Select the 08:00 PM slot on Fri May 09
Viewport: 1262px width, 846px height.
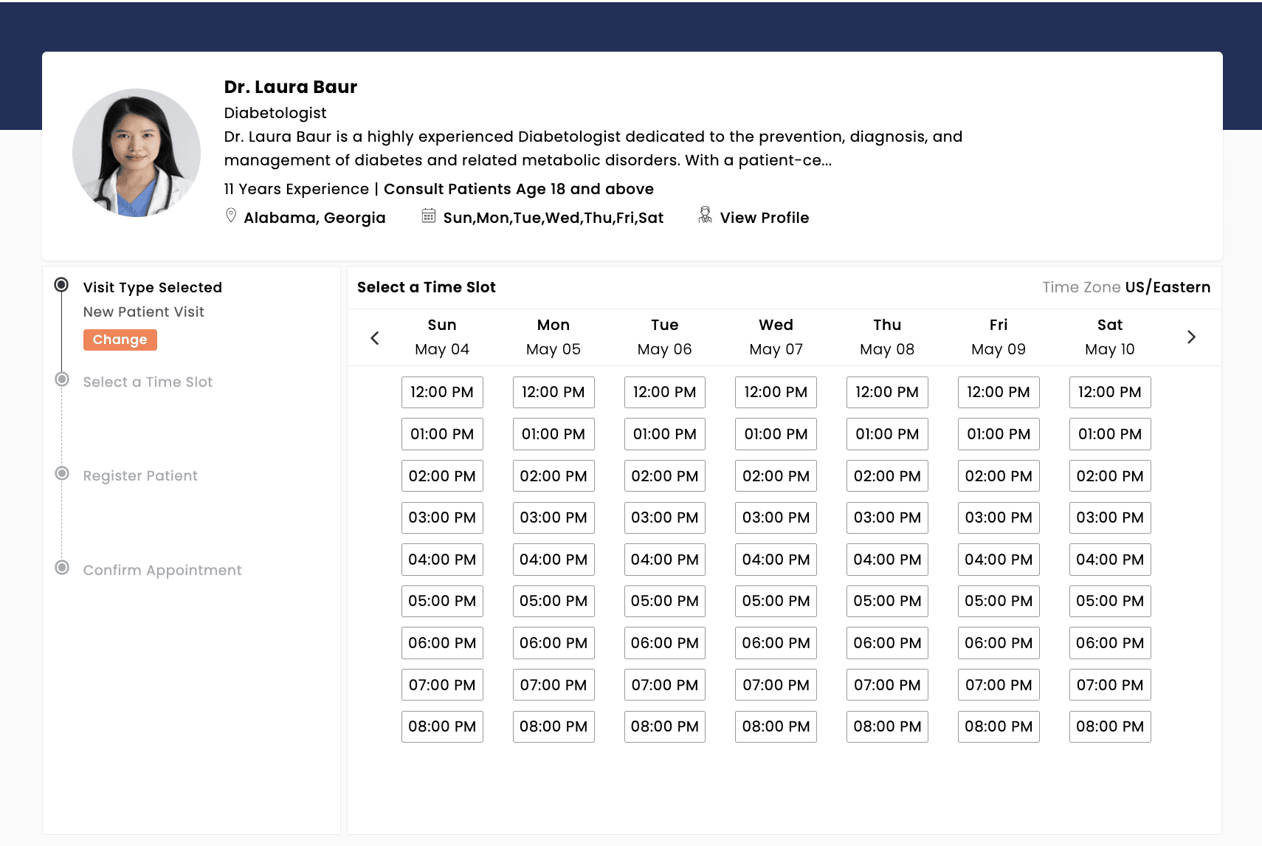click(x=999, y=726)
